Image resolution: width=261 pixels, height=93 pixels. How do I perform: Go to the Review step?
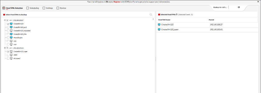click(61, 8)
